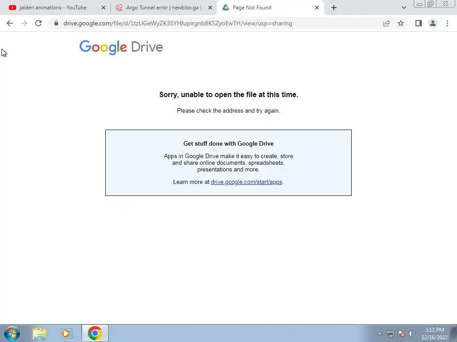Launch Windows Media Player from the taskbar
457x342 pixels.
67,333
